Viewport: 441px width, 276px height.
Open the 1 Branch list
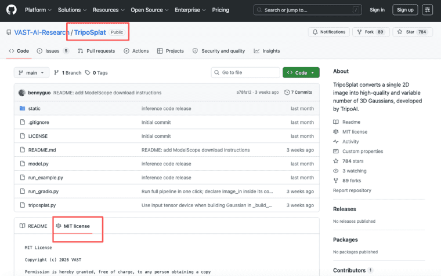[x=67, y=73]
